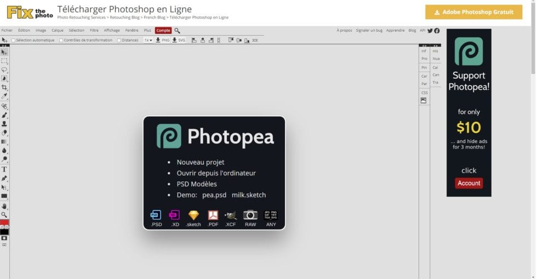Viewport: 537px width, 279px height.
Task: Open the Filtre menu
Action: click(x=94, y=31)
